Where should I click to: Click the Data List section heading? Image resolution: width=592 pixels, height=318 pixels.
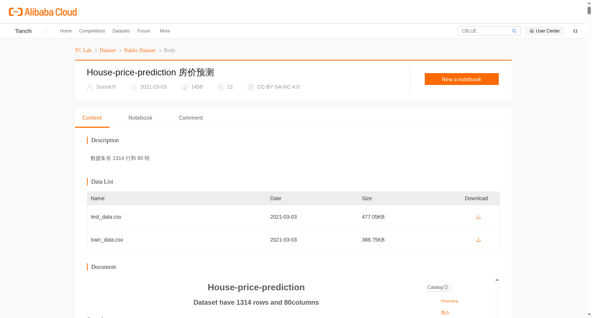click(x=102, y=182)
